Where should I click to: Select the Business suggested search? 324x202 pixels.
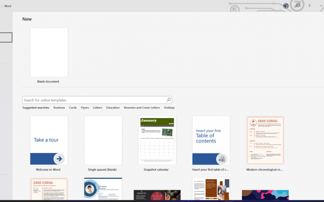(x=59, y=108)
